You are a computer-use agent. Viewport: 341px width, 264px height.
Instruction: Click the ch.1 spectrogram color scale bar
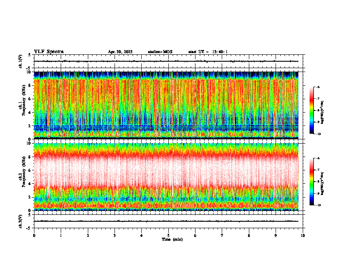311,110
